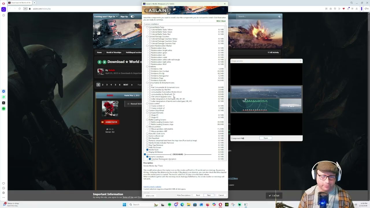370x208 pixels.
Task: Open a new tab with the plus icon
Action: coord(34,3)
